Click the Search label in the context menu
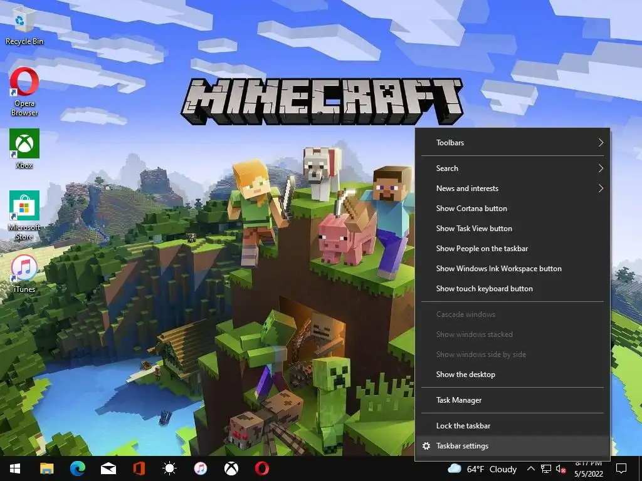The image size is (642, 481). pyautogui.click(x=447, y=168)
